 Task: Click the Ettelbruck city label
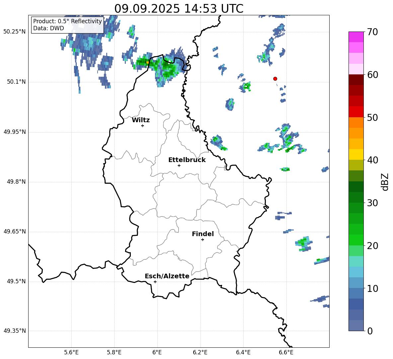187,160
